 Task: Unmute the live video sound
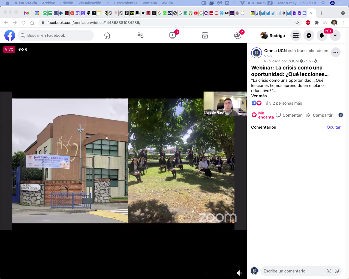click(239, 273)
